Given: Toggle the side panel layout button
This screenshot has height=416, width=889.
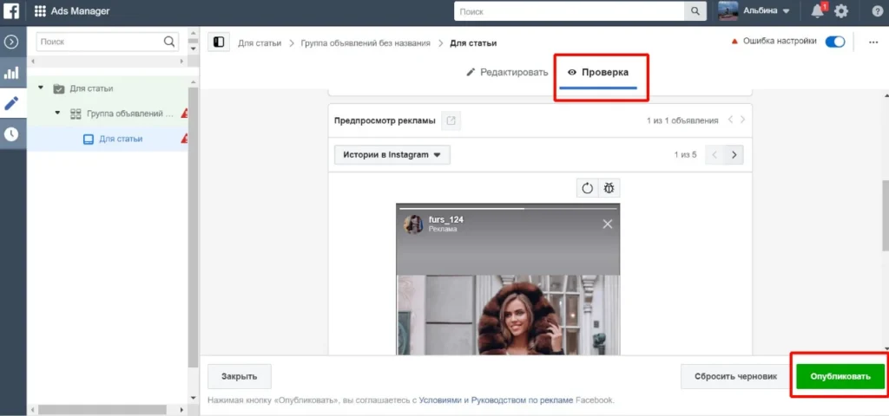Looking at the screenshot, I should tap(219, 42).
